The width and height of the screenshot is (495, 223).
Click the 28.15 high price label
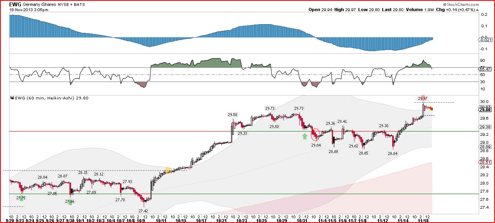(x=83, y=172)
